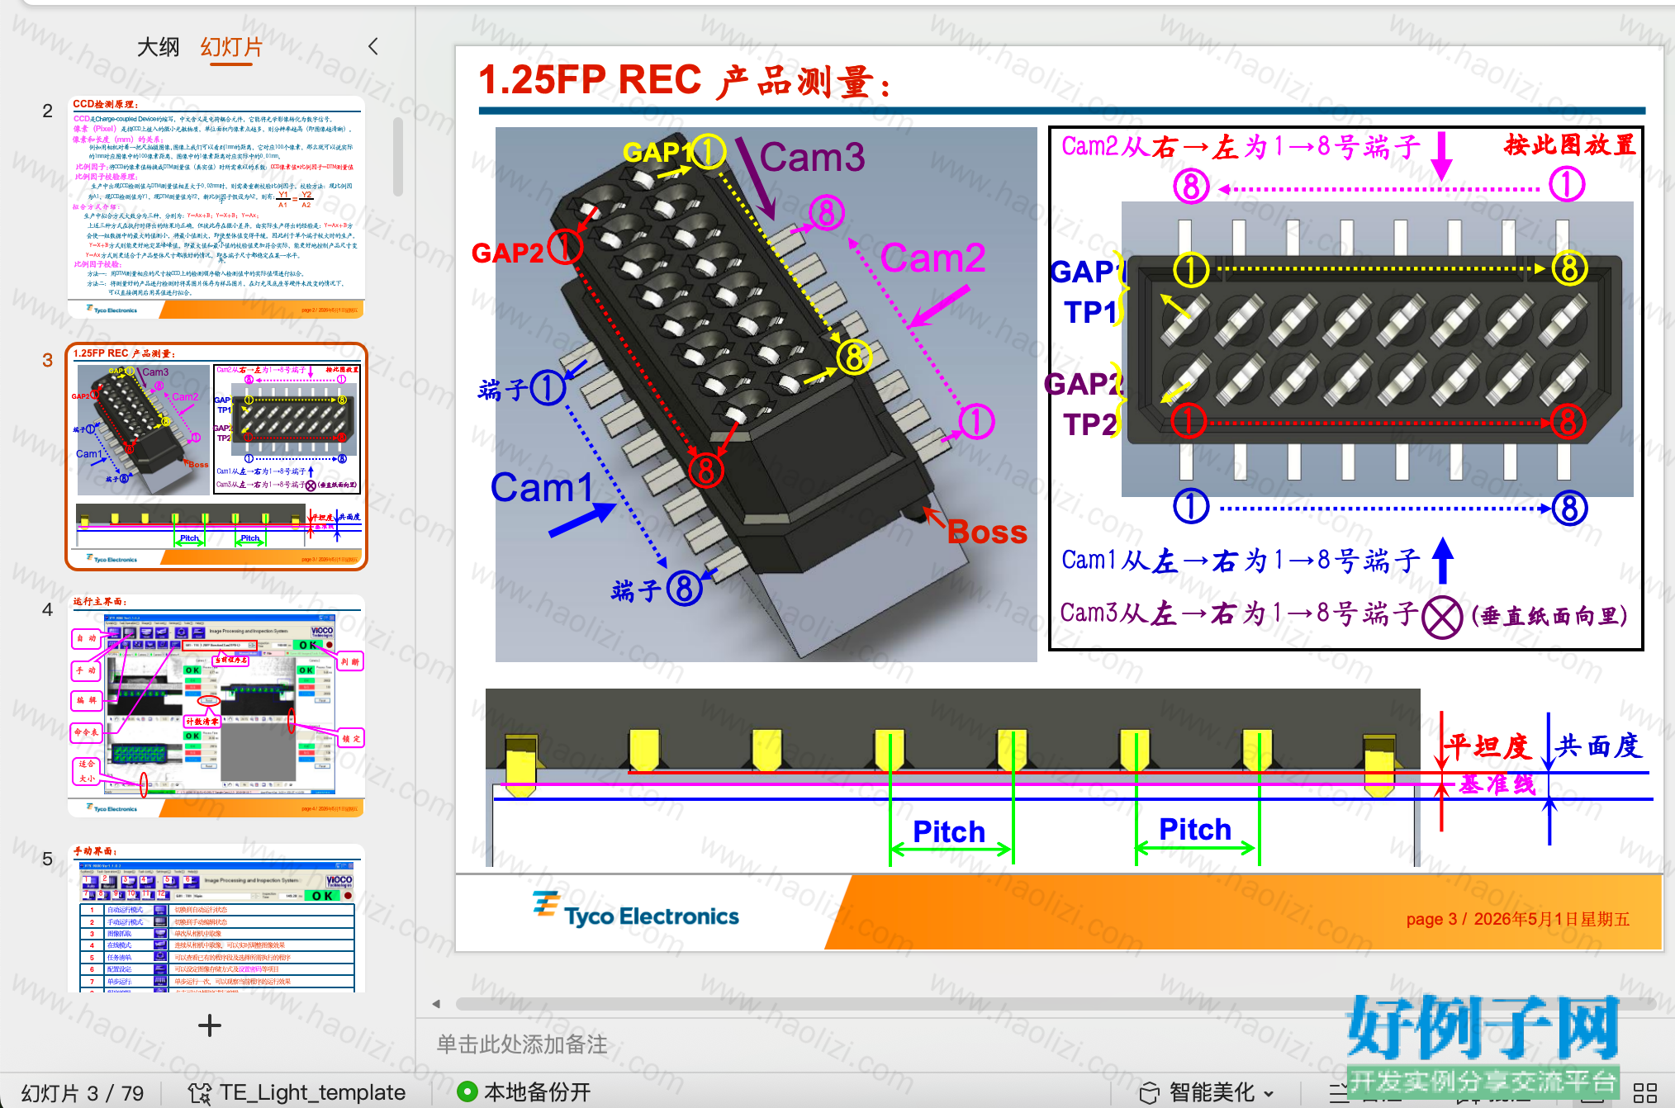
Task: Switch to slide sorter grid view icon
Action: (x=1644, y=1092)
